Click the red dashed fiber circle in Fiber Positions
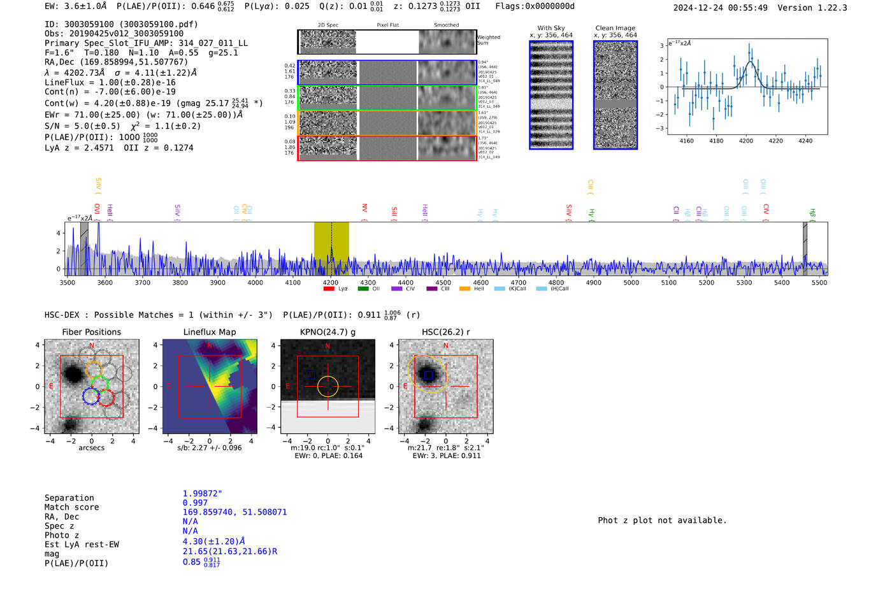 (106, 397)
